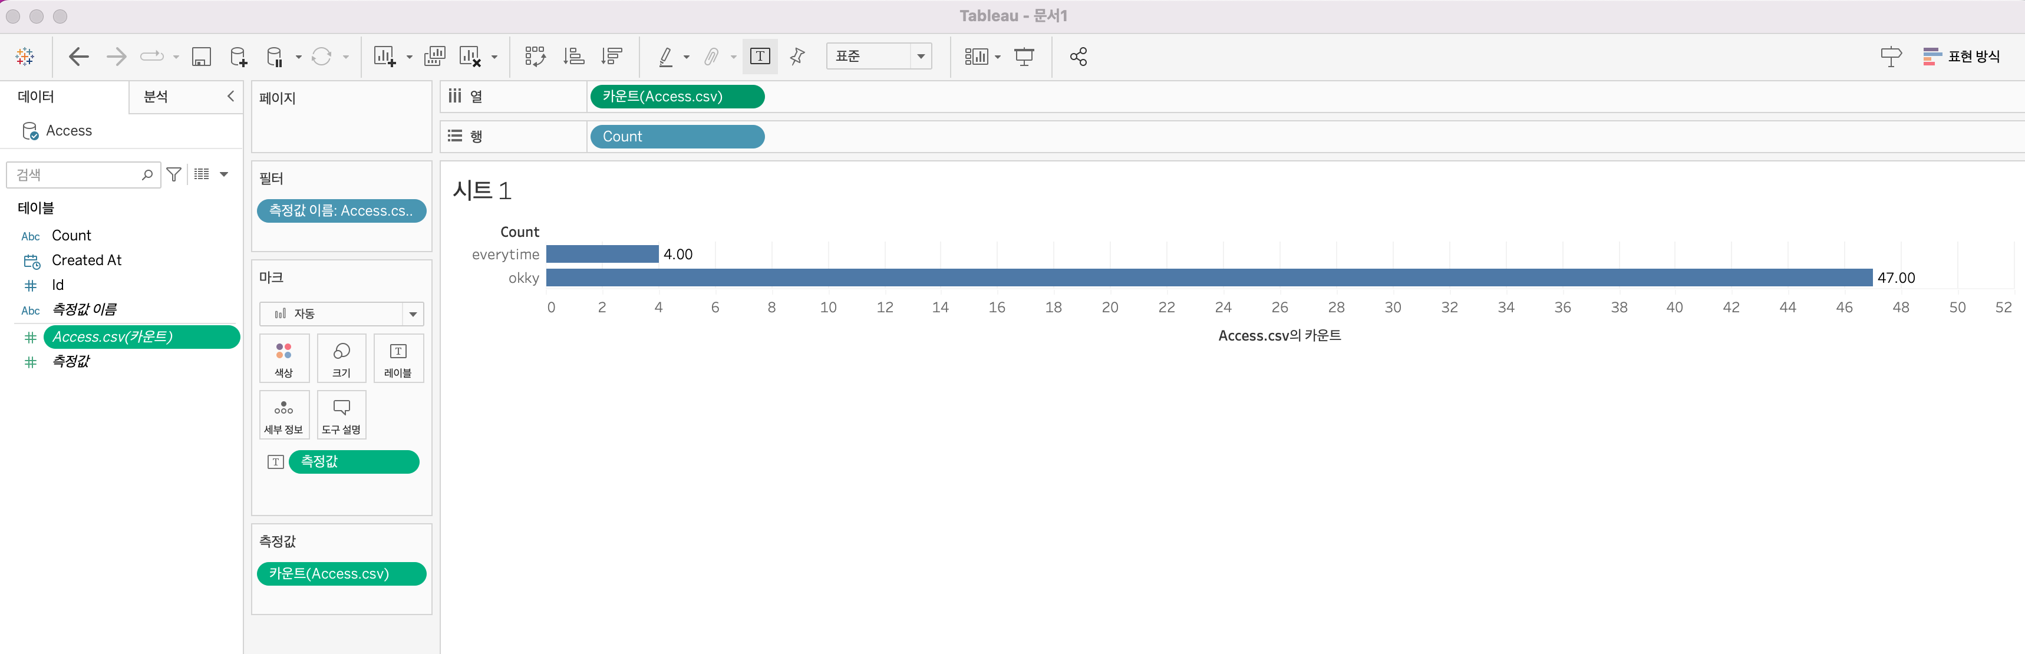
Task: Select the Access.csv(카운트) field
Action: [x=141, y=336]
